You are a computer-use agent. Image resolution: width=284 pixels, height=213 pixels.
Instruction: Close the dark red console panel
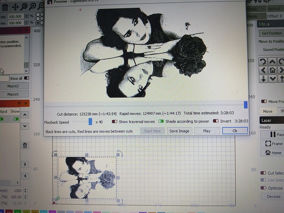point(26,30)
